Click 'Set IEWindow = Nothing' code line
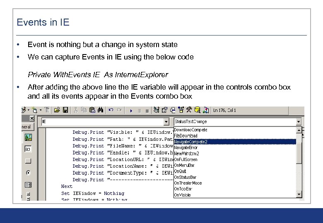This screenshot has width=323, height=223. pyautogui.click(x=93, y=193)
